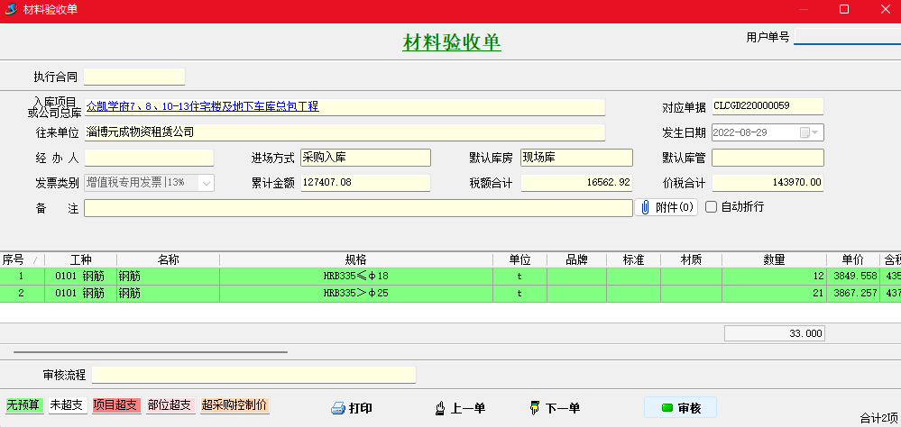
Task: Select the 超采购控制价 legend label
Action: click(234, 405)
